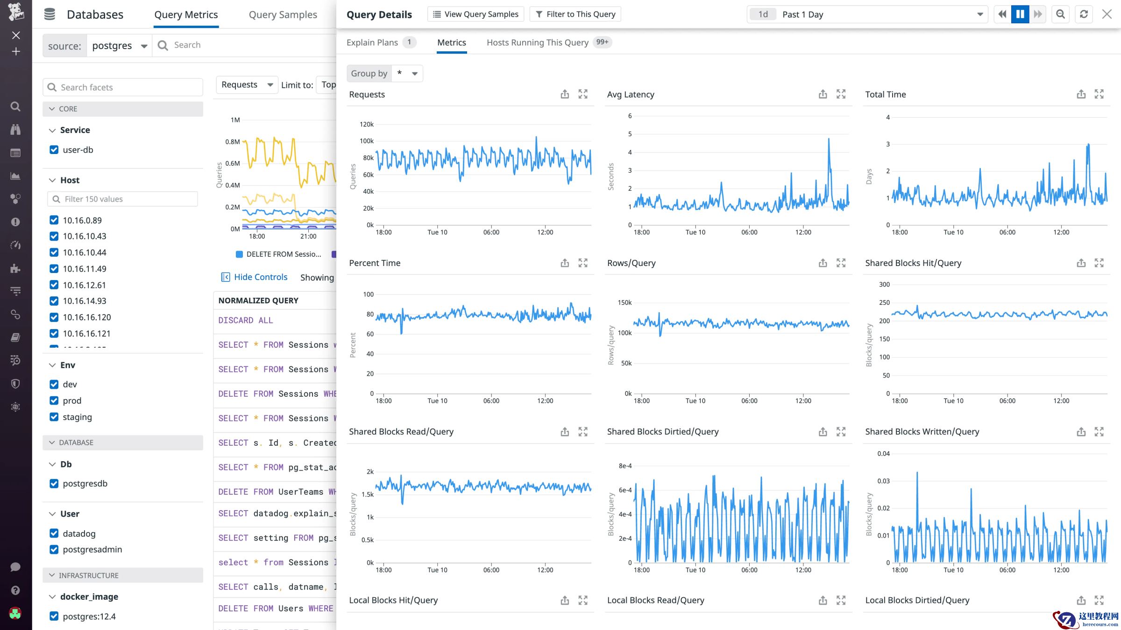Pause live time updates
Screen dimensions: 1121x630
1020,14
